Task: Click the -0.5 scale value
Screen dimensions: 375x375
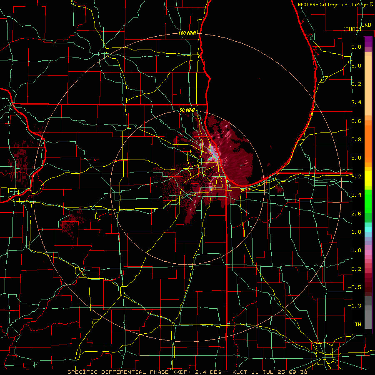Action: coord(355,287)
